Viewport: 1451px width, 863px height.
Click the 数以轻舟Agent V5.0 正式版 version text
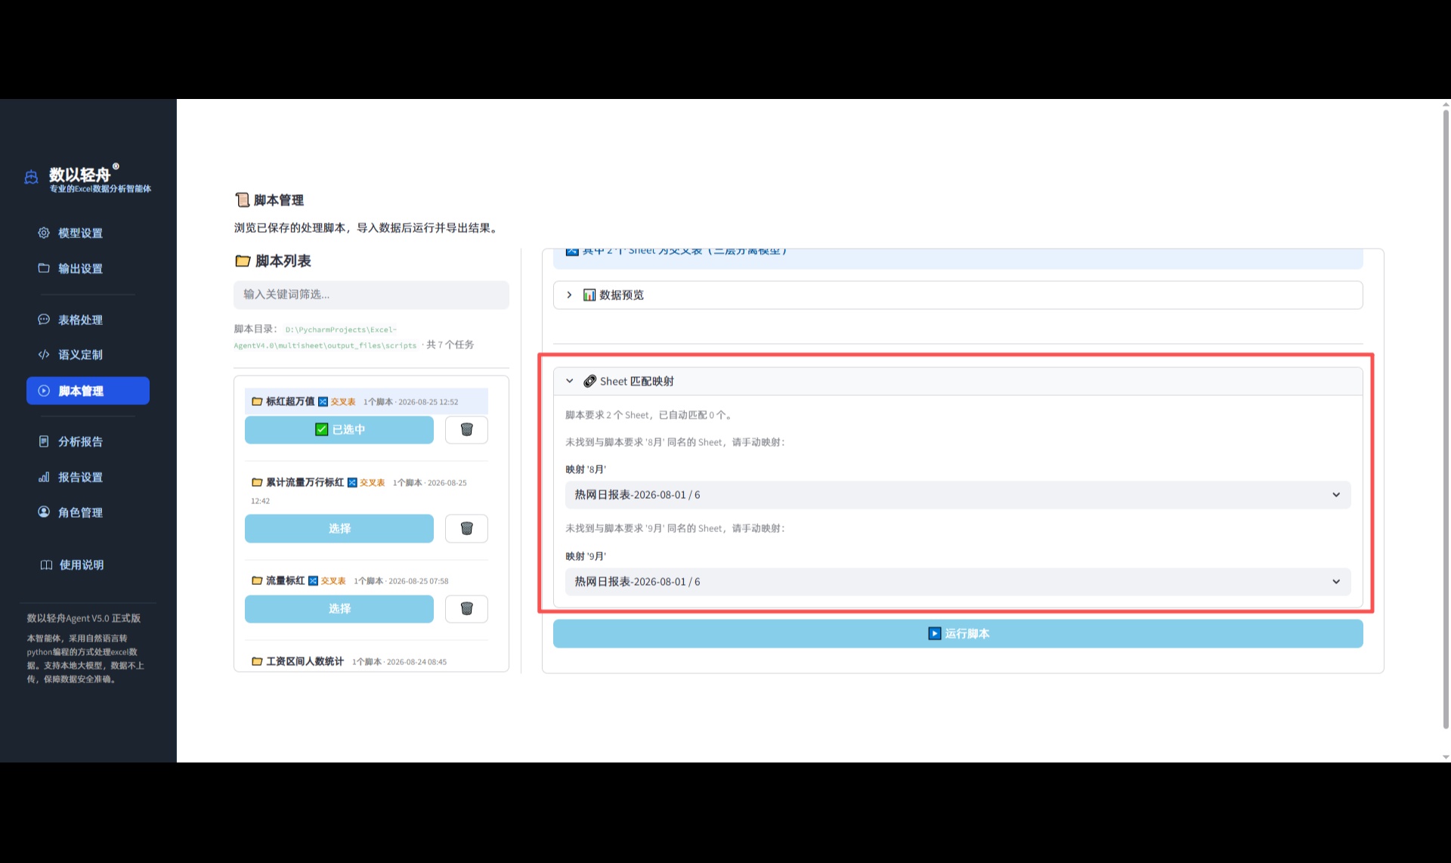tap(84, 618)
